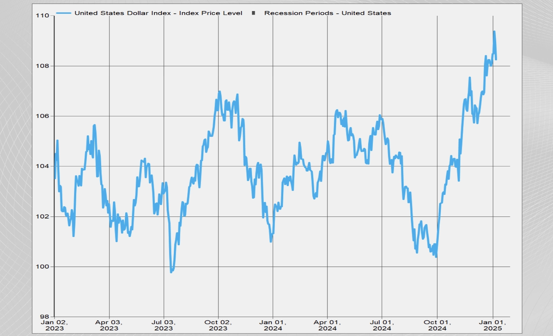The height and width of the screenshot is (336, 553).
Task: Click the dark recession legend square marker
Action: [x=254, y=13]
